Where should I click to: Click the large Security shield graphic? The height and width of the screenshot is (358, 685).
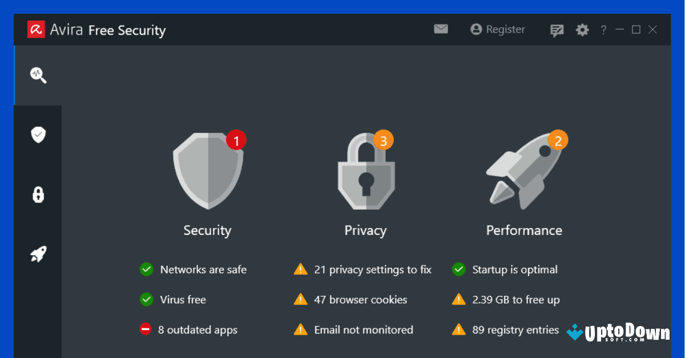click(207, 171)
